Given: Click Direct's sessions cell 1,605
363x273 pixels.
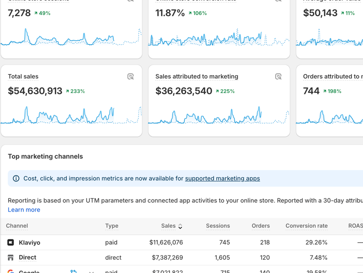Looking at the screenshot, I should click(x=222, y=257).
